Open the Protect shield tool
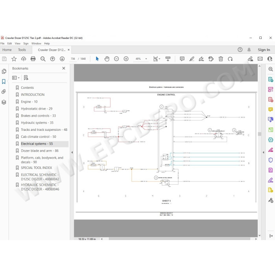 coord(270,160)
